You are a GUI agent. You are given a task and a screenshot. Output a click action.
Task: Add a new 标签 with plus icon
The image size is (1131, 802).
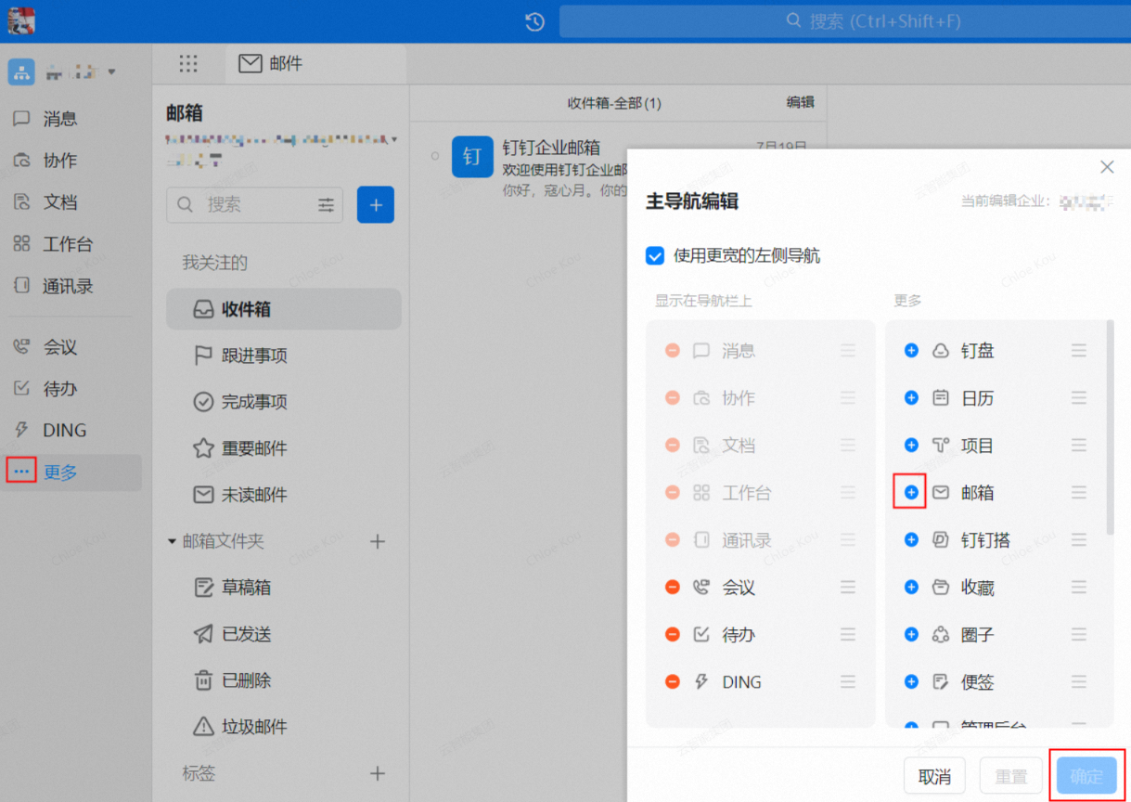pyautogui.click(x=378, y=773)
